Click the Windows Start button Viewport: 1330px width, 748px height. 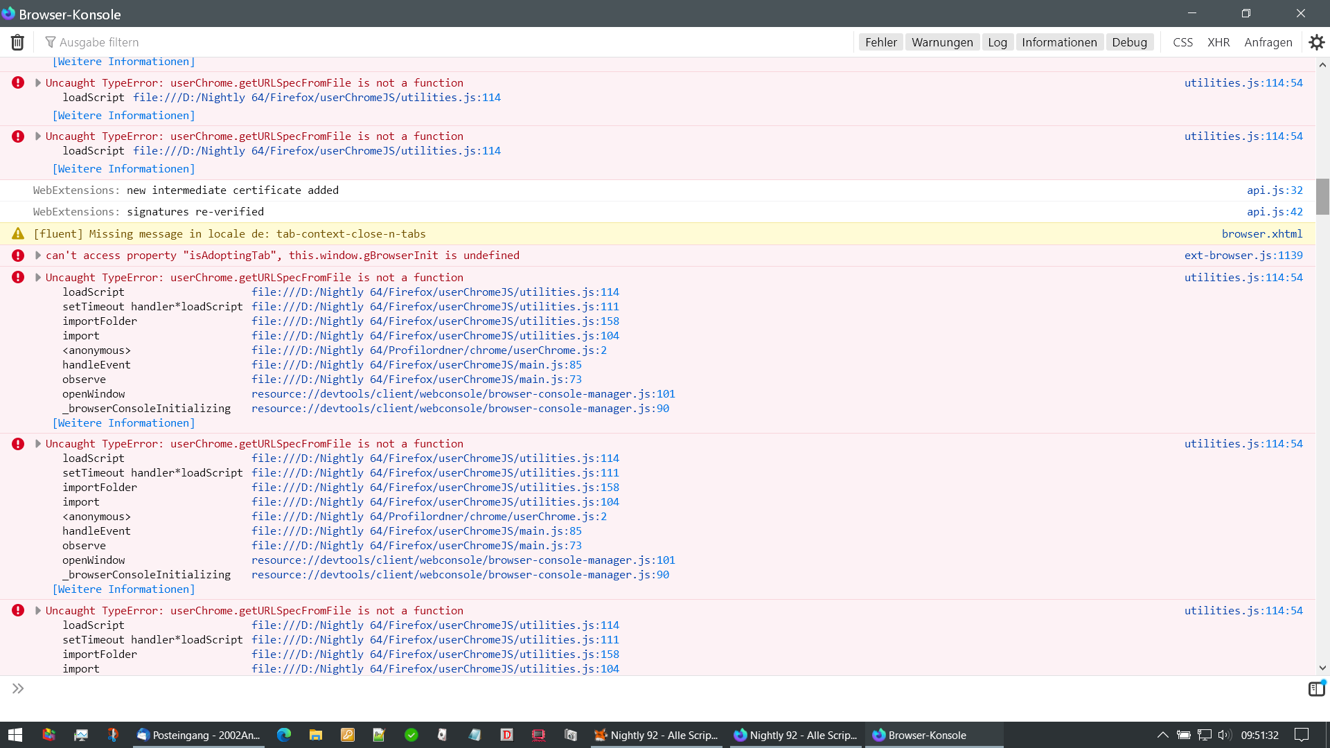tap(15, 735)
